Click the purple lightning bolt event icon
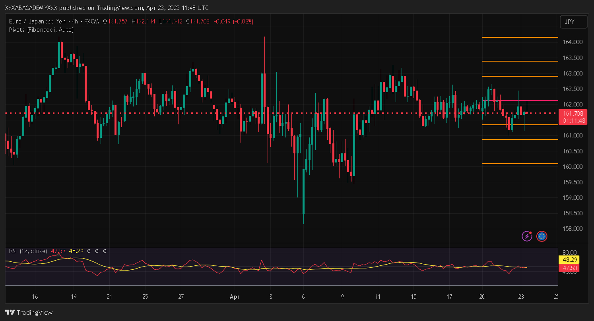The image size is (594, 321). click(527, 236)
